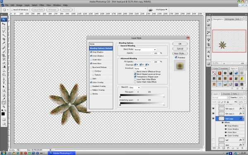Click the Print Size button
Viewport: 248px width, 155px height.
tap(66, 10)
